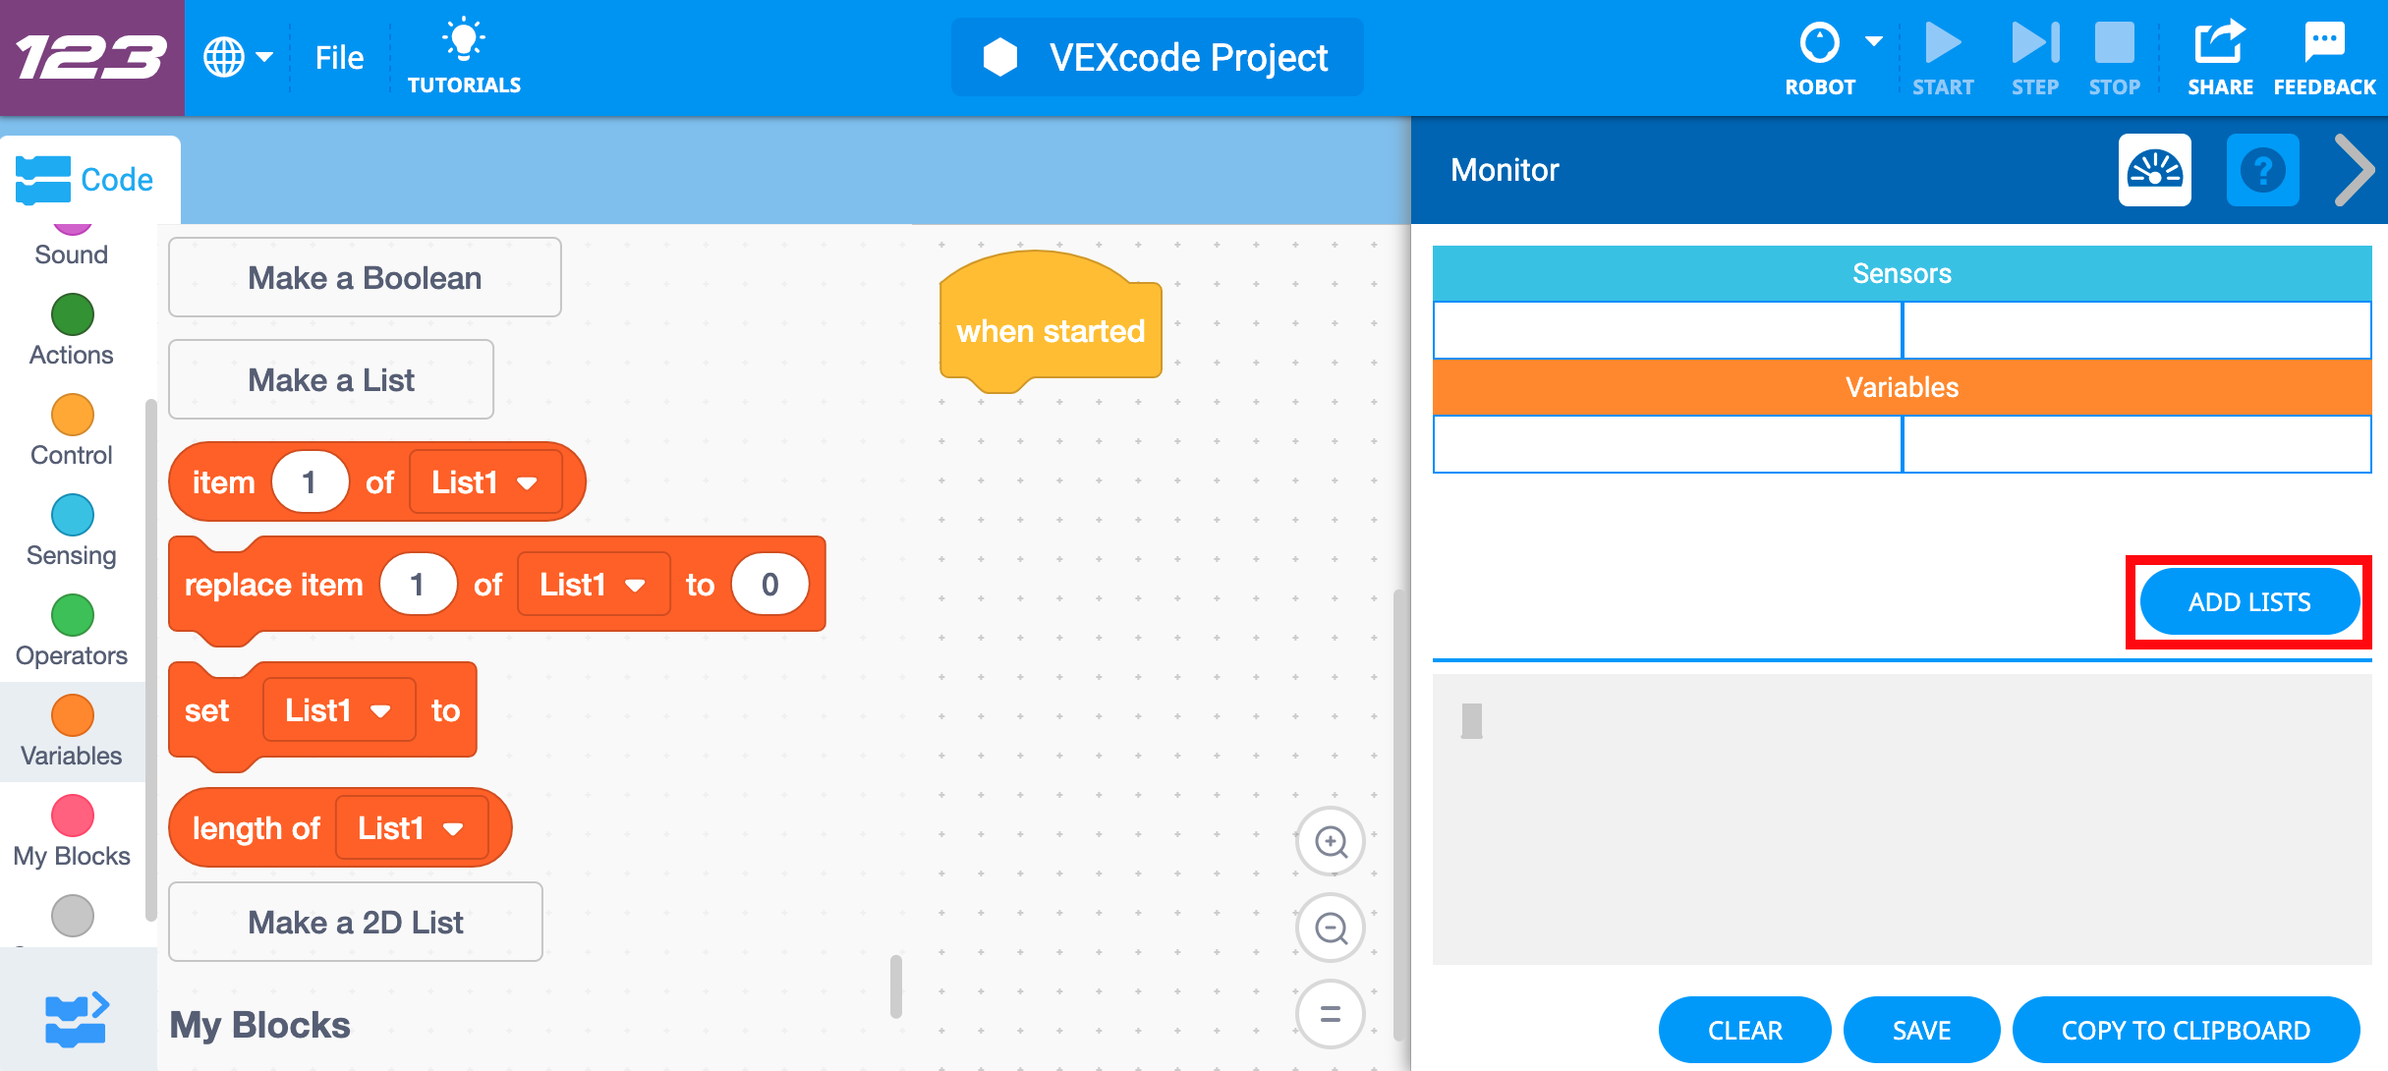
Task: Open the Monitor dashboard gauge icon
Action: point(2154,171)
